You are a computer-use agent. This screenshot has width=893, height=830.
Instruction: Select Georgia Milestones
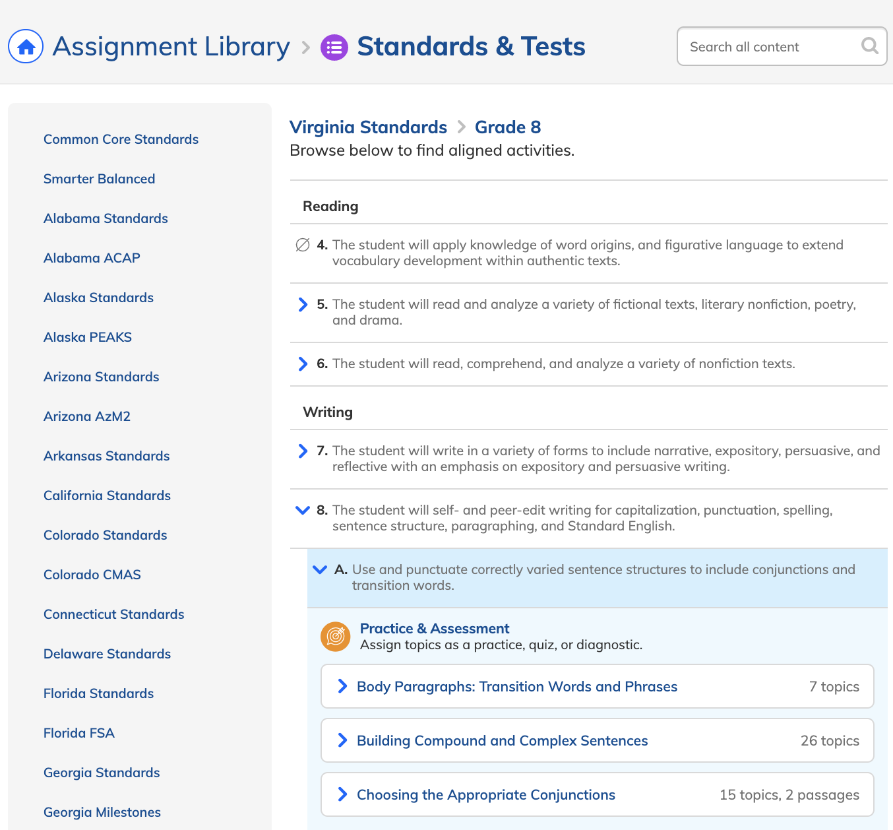[x=102, y=812]
